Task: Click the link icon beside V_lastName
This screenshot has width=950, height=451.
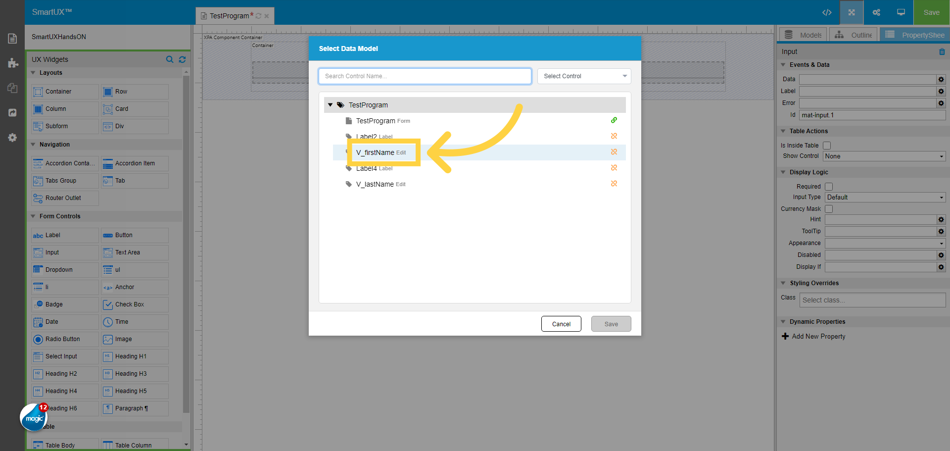Action: 614,184
